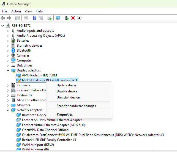Select OpenVPN Data Channel Offload
The width and height of the screenshot is (177, 152).
point(45,130)
